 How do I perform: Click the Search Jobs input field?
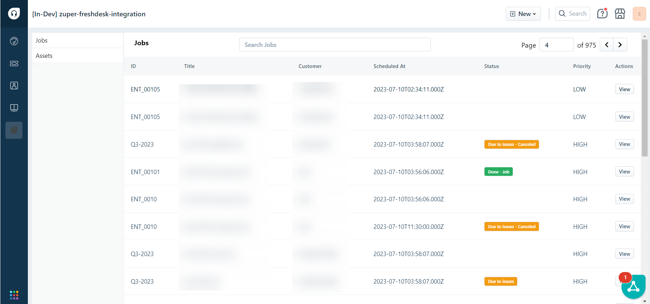coord(335,45)
